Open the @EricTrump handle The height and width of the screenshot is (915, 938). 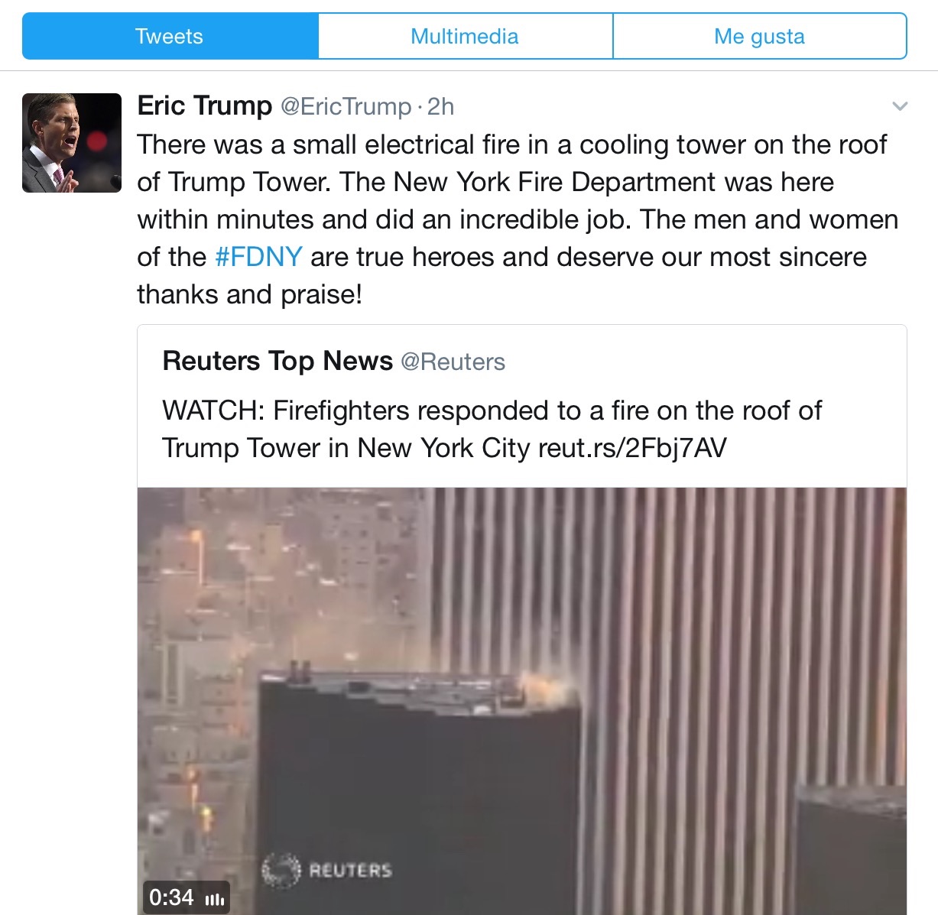(346, 106)
